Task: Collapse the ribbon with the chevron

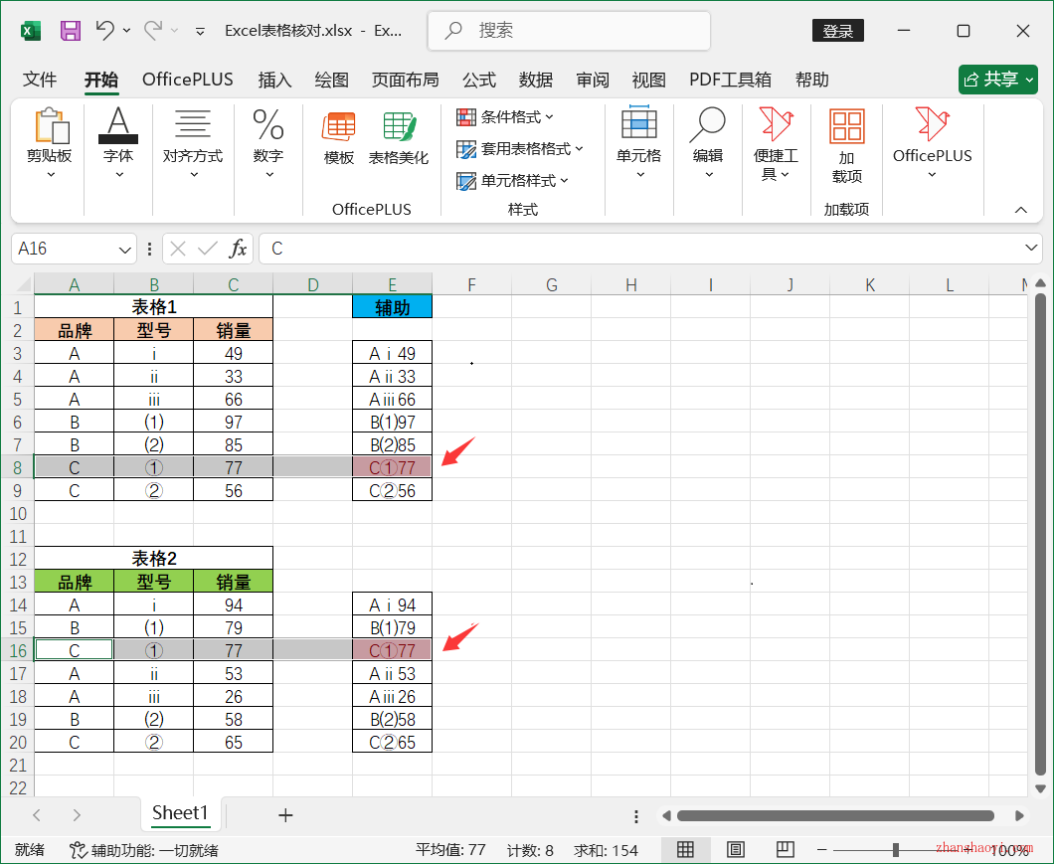Action: tap(1020, 210)
